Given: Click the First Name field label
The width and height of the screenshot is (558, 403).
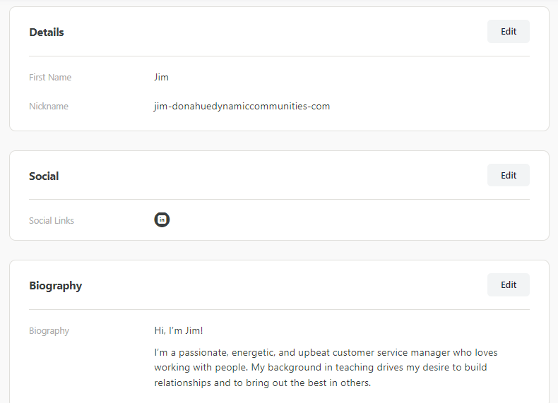Looking at the screenshot, I should 50,77.
